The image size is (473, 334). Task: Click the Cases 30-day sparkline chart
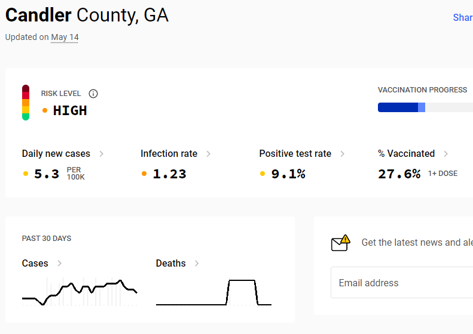tap(80, 292)
